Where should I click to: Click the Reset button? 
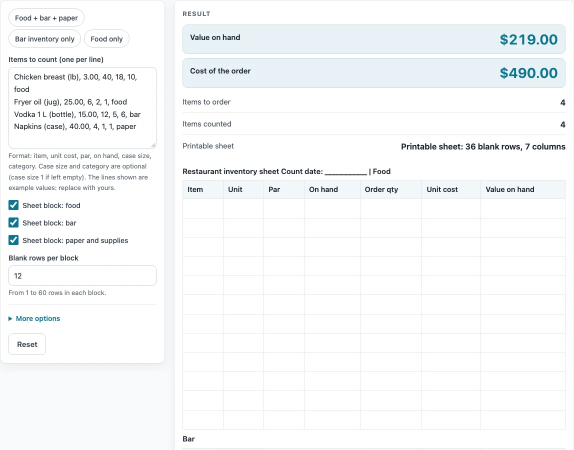pos(27,344)
